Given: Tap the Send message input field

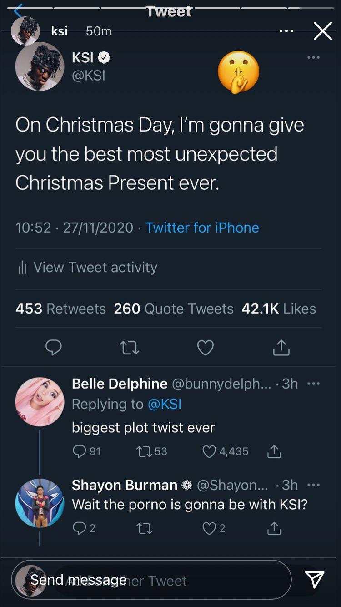Looking at the screenshot, I should click(155, 580).
